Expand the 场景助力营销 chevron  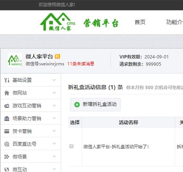pos(54,118)
